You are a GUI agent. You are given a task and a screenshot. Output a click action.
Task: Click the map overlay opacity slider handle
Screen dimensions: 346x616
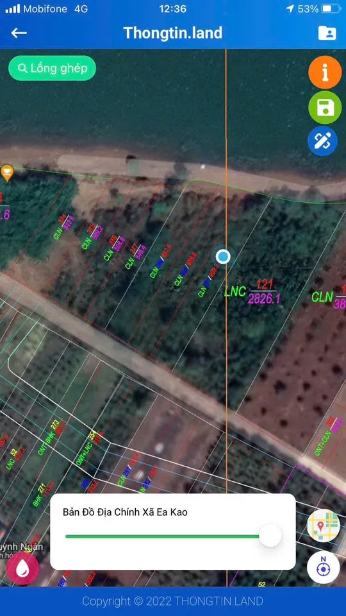(x=270, y=536)
